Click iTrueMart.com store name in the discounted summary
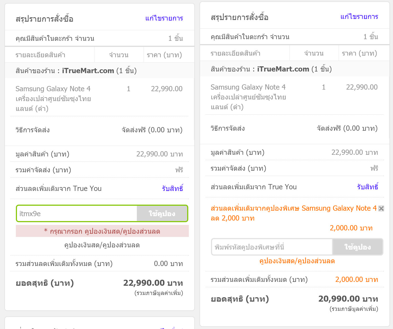393x329 pixels. coord(283,69)
